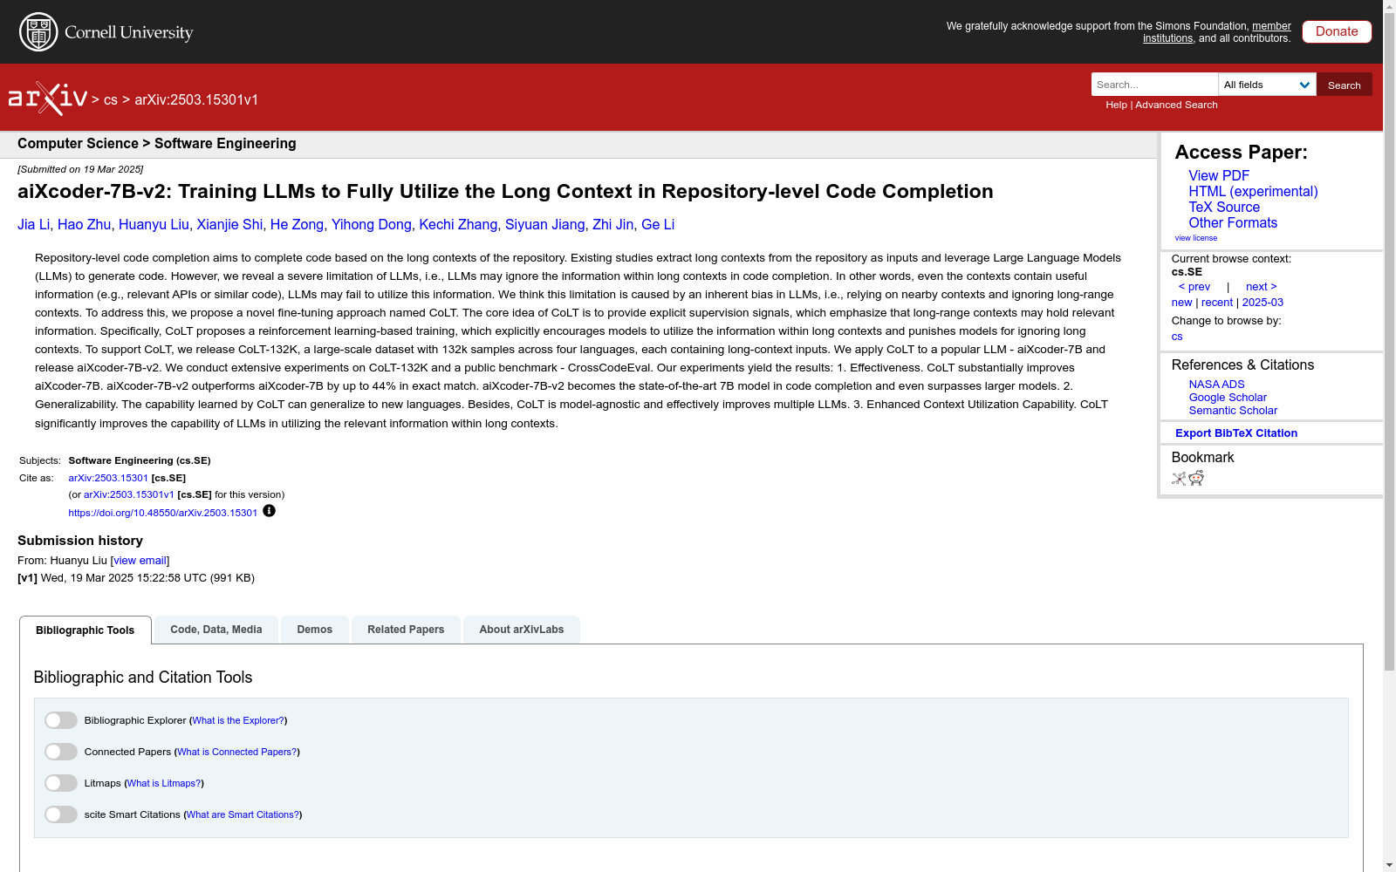Switch to Bibliographic Tools tab
Image resolution: width=1396 pixels, height=872 pixels.
coord(86,630)
